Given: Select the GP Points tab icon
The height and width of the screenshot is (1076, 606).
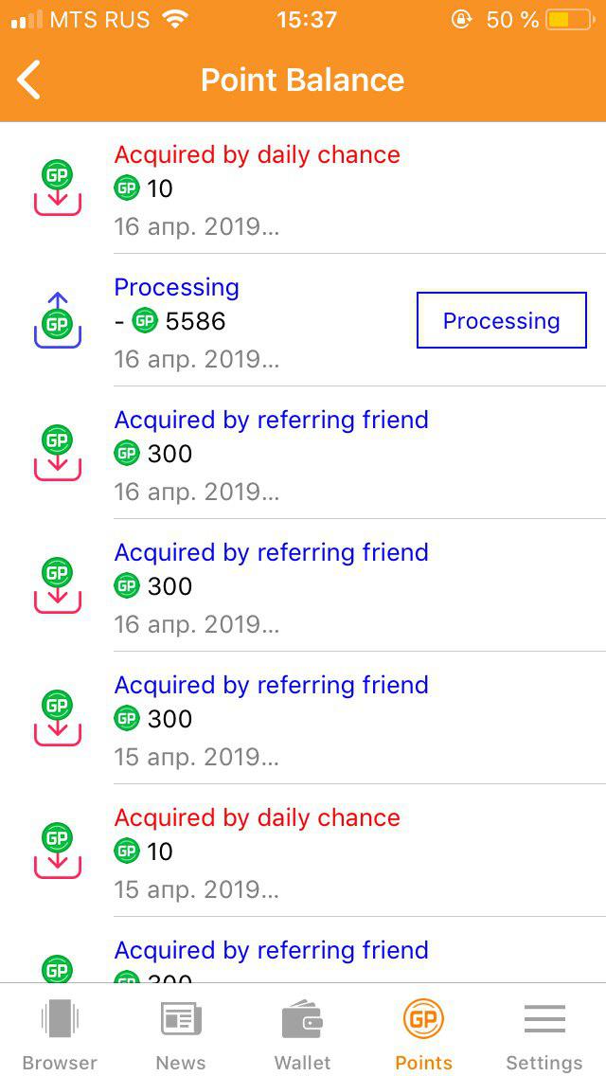Looking at the screenshot, I should [x=423, y=1018].
